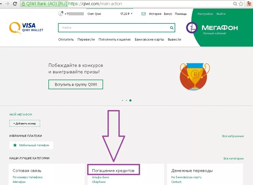Click the MegaFon round logo icon
The height and width of the screenshot is (185, 253).
(x=192, y=28)
